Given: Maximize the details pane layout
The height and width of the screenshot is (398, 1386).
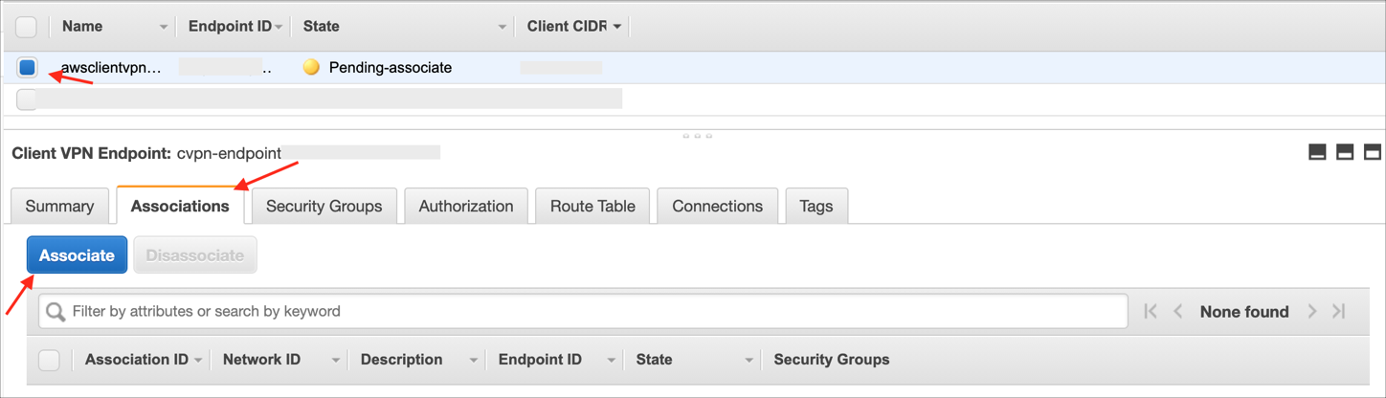Looking at the screenshot, I should tap(1372, 152).
